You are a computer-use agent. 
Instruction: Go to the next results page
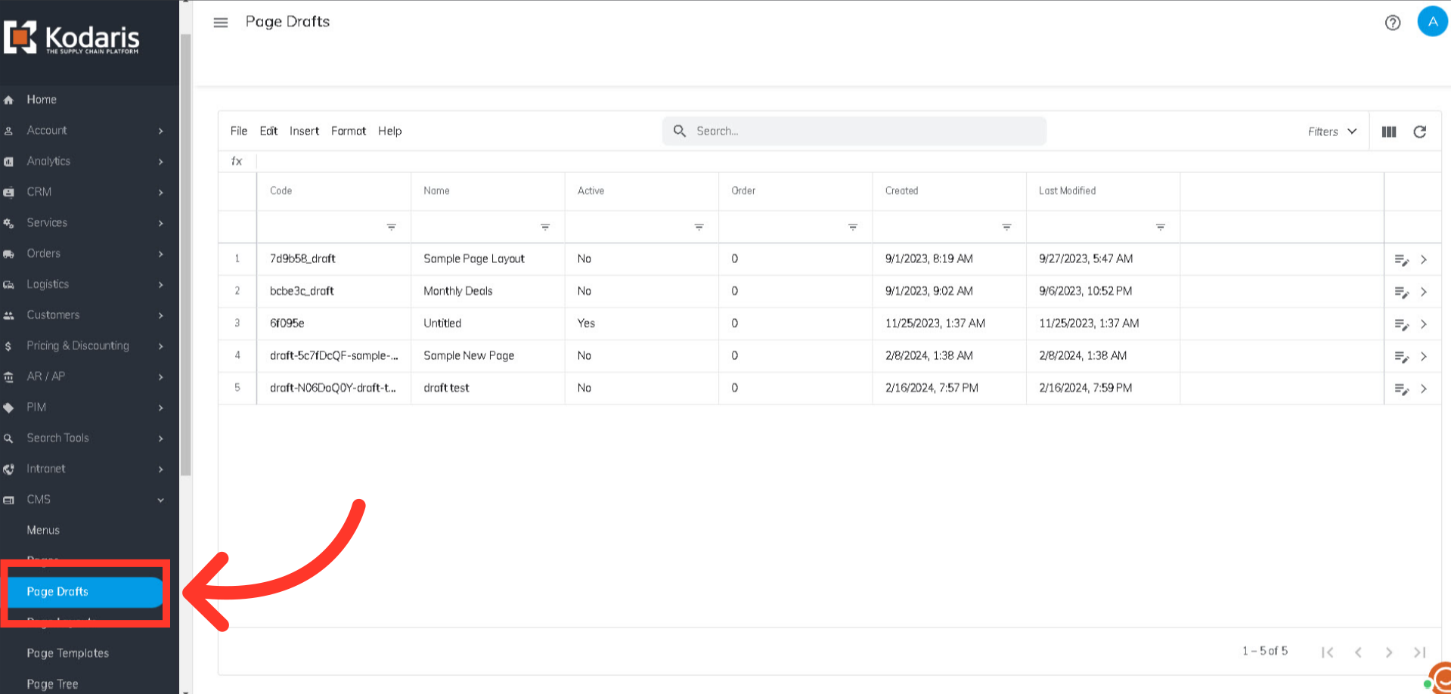pos(1389,652)
